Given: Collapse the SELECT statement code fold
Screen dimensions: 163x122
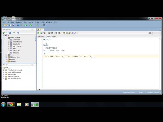Looking at the screenshot, I should (42, 39).
